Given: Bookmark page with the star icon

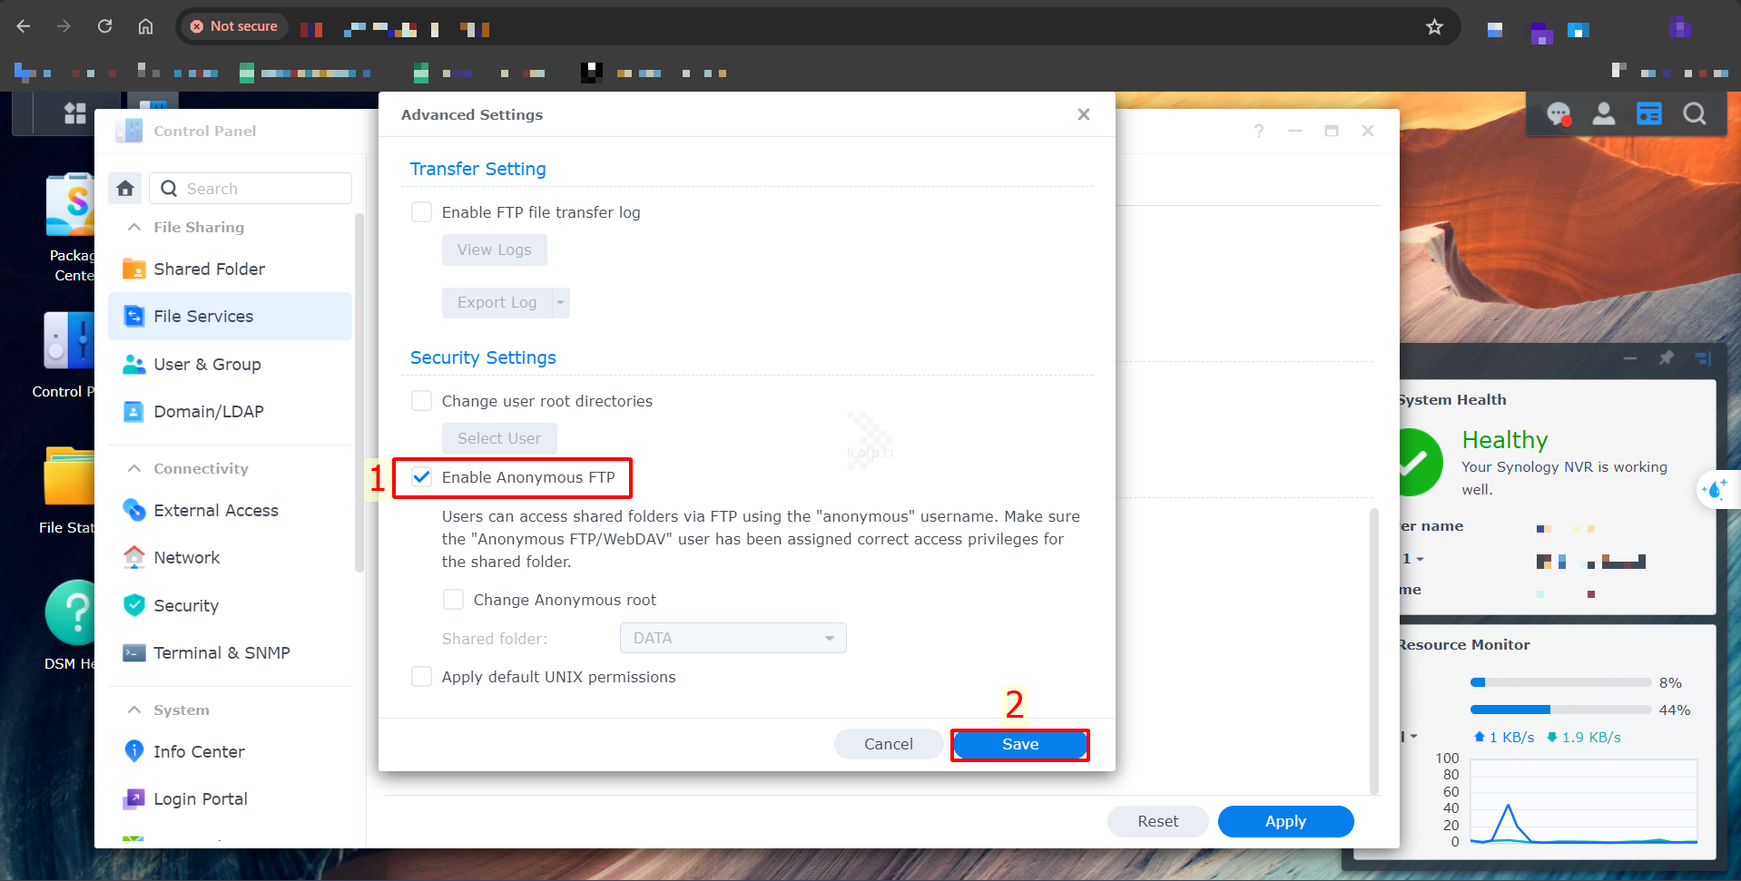Looking at the screenshot, I should click(x=1434, y=26).
